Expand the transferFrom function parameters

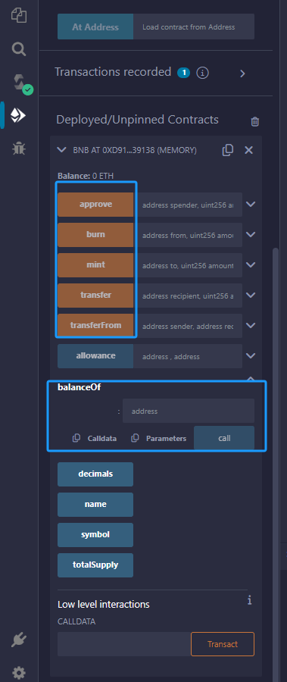coord(251,325)
